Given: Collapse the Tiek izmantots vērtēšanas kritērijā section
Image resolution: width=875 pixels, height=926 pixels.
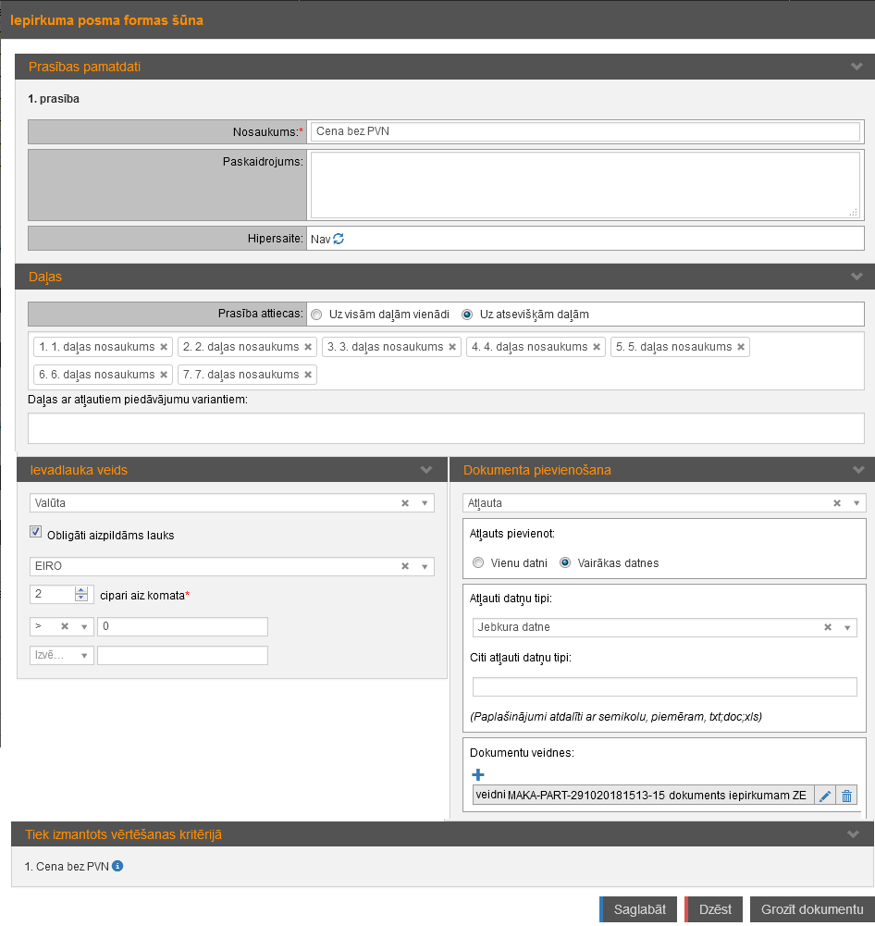Looking at the screenshot, I should 854,834.
